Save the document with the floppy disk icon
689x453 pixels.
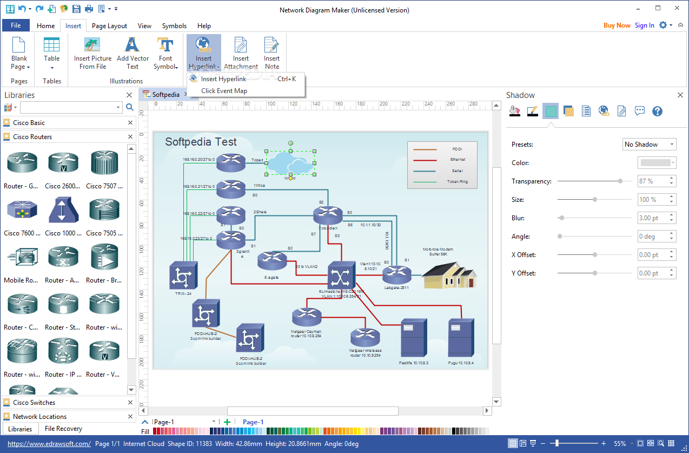[76, 9]
